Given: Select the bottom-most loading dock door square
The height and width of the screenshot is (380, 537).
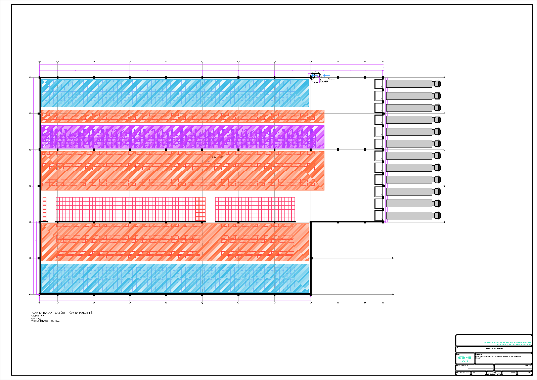Looking at the screenshot, I should click(x=378, y=215).
